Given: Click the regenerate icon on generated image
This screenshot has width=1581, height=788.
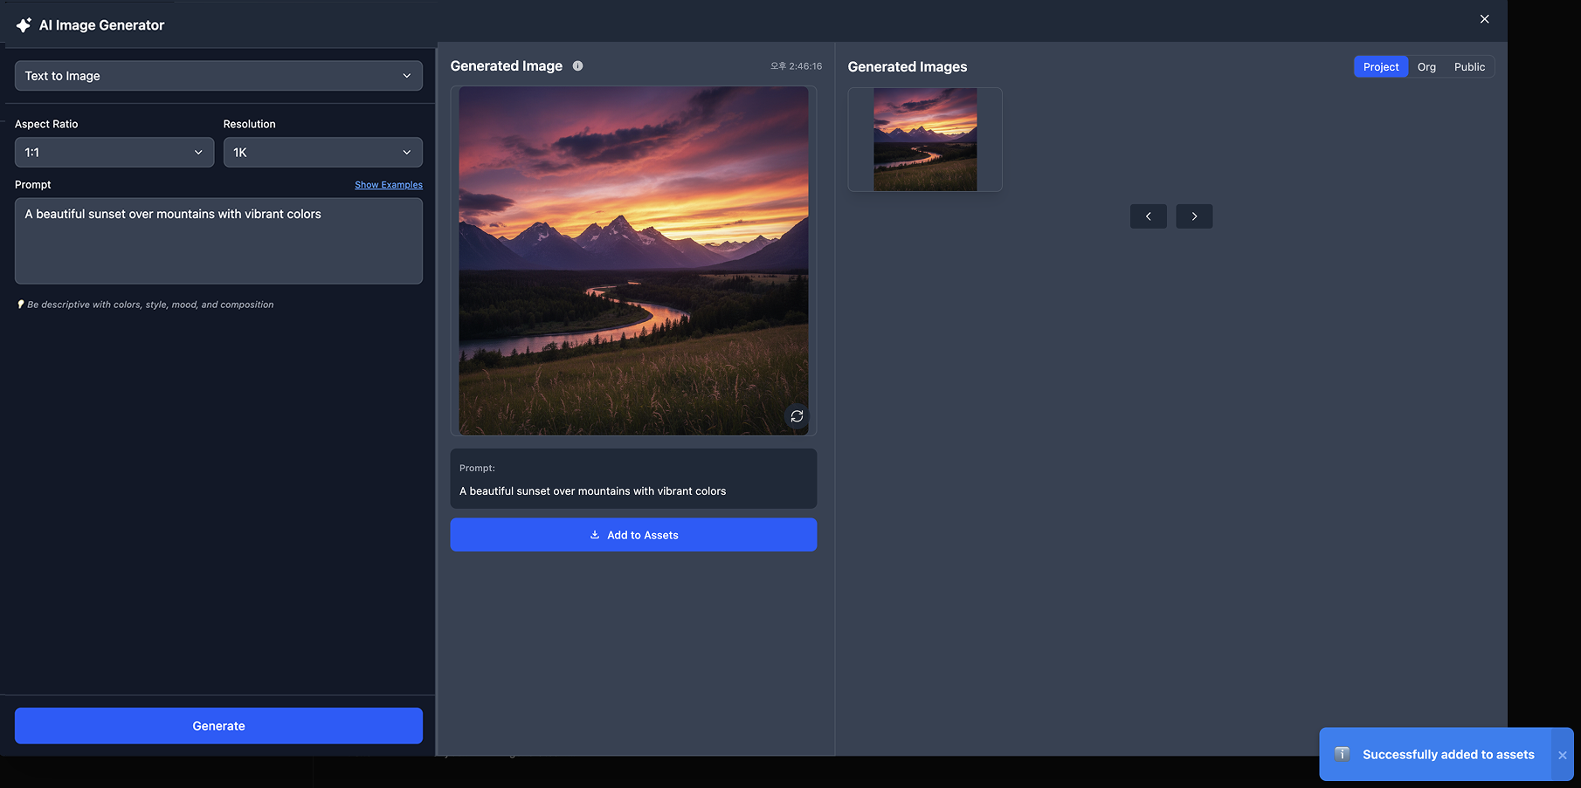Looking at the screenshot, I should click(x=797, y=416).
